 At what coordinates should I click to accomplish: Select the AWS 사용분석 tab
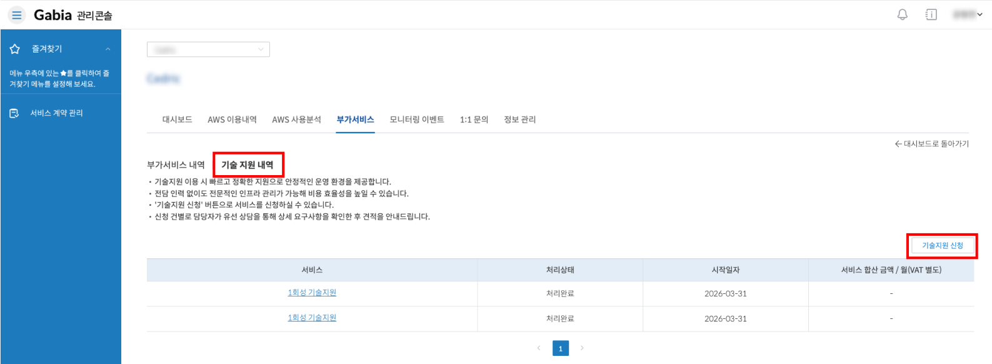[x=296, y=119]
